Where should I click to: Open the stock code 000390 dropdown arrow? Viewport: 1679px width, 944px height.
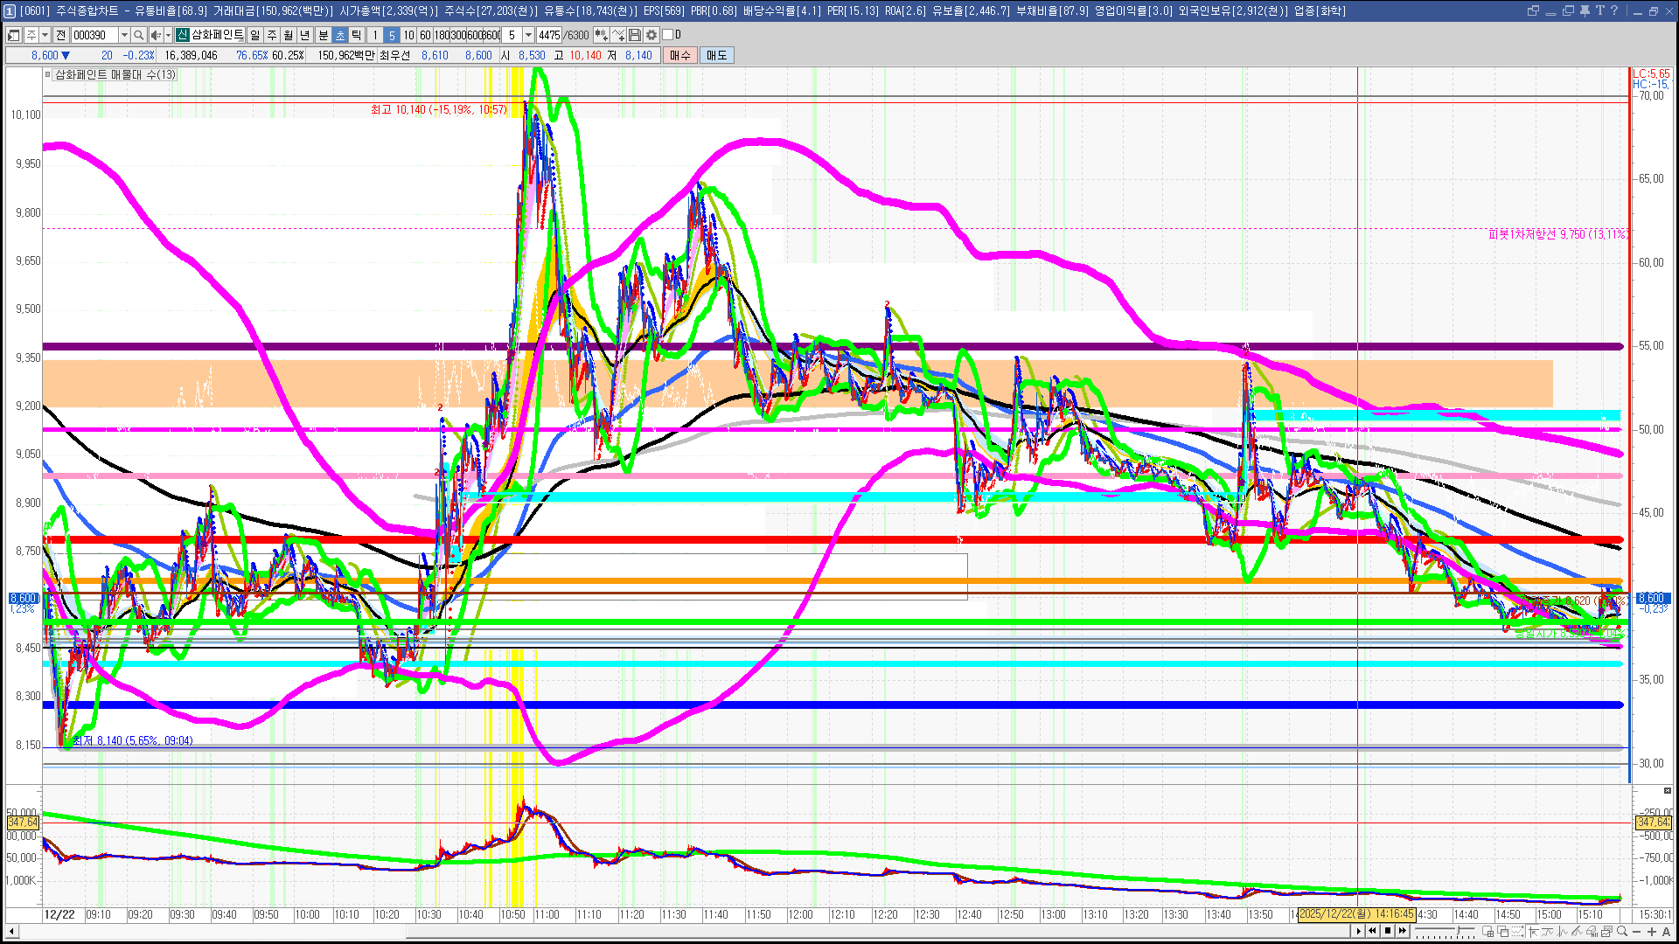click(x=124, y=35)
